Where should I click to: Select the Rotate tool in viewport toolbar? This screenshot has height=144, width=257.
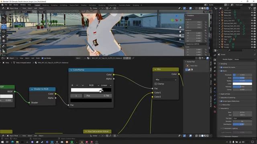[4, 31]
